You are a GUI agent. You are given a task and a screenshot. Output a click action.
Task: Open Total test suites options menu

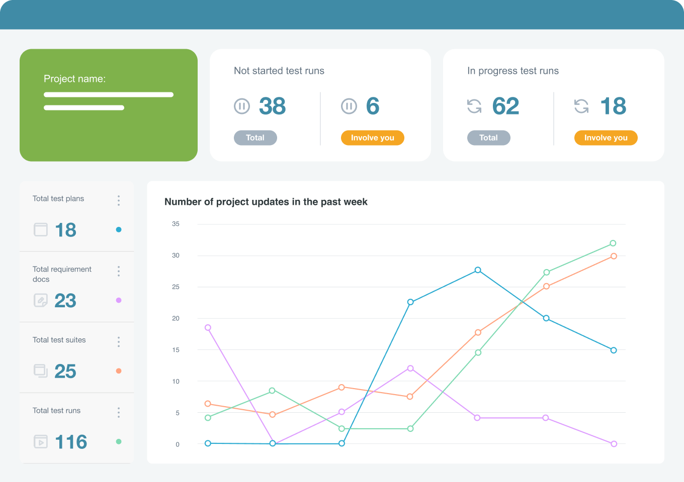click(119, 342)
